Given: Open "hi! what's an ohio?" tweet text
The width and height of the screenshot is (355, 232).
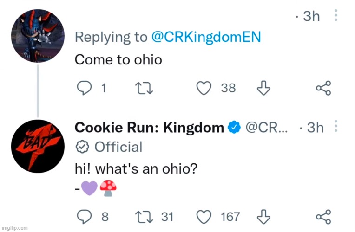Looking at the screenshot, I should [x=136, y=169].
